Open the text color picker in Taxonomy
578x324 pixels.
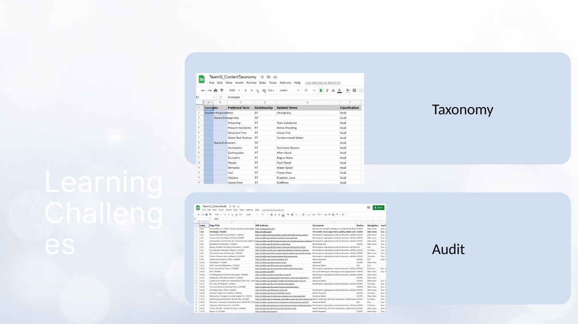[x=340, y=90]
